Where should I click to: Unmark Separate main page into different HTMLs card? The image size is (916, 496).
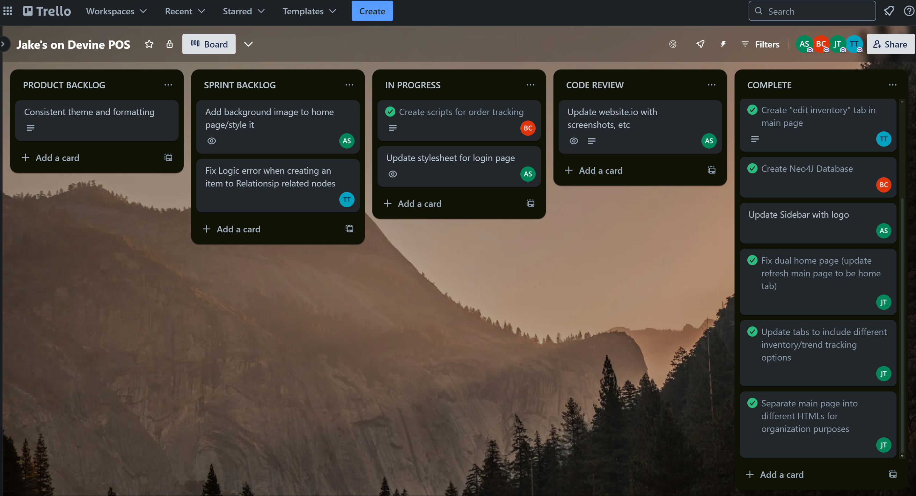[752, 403]
